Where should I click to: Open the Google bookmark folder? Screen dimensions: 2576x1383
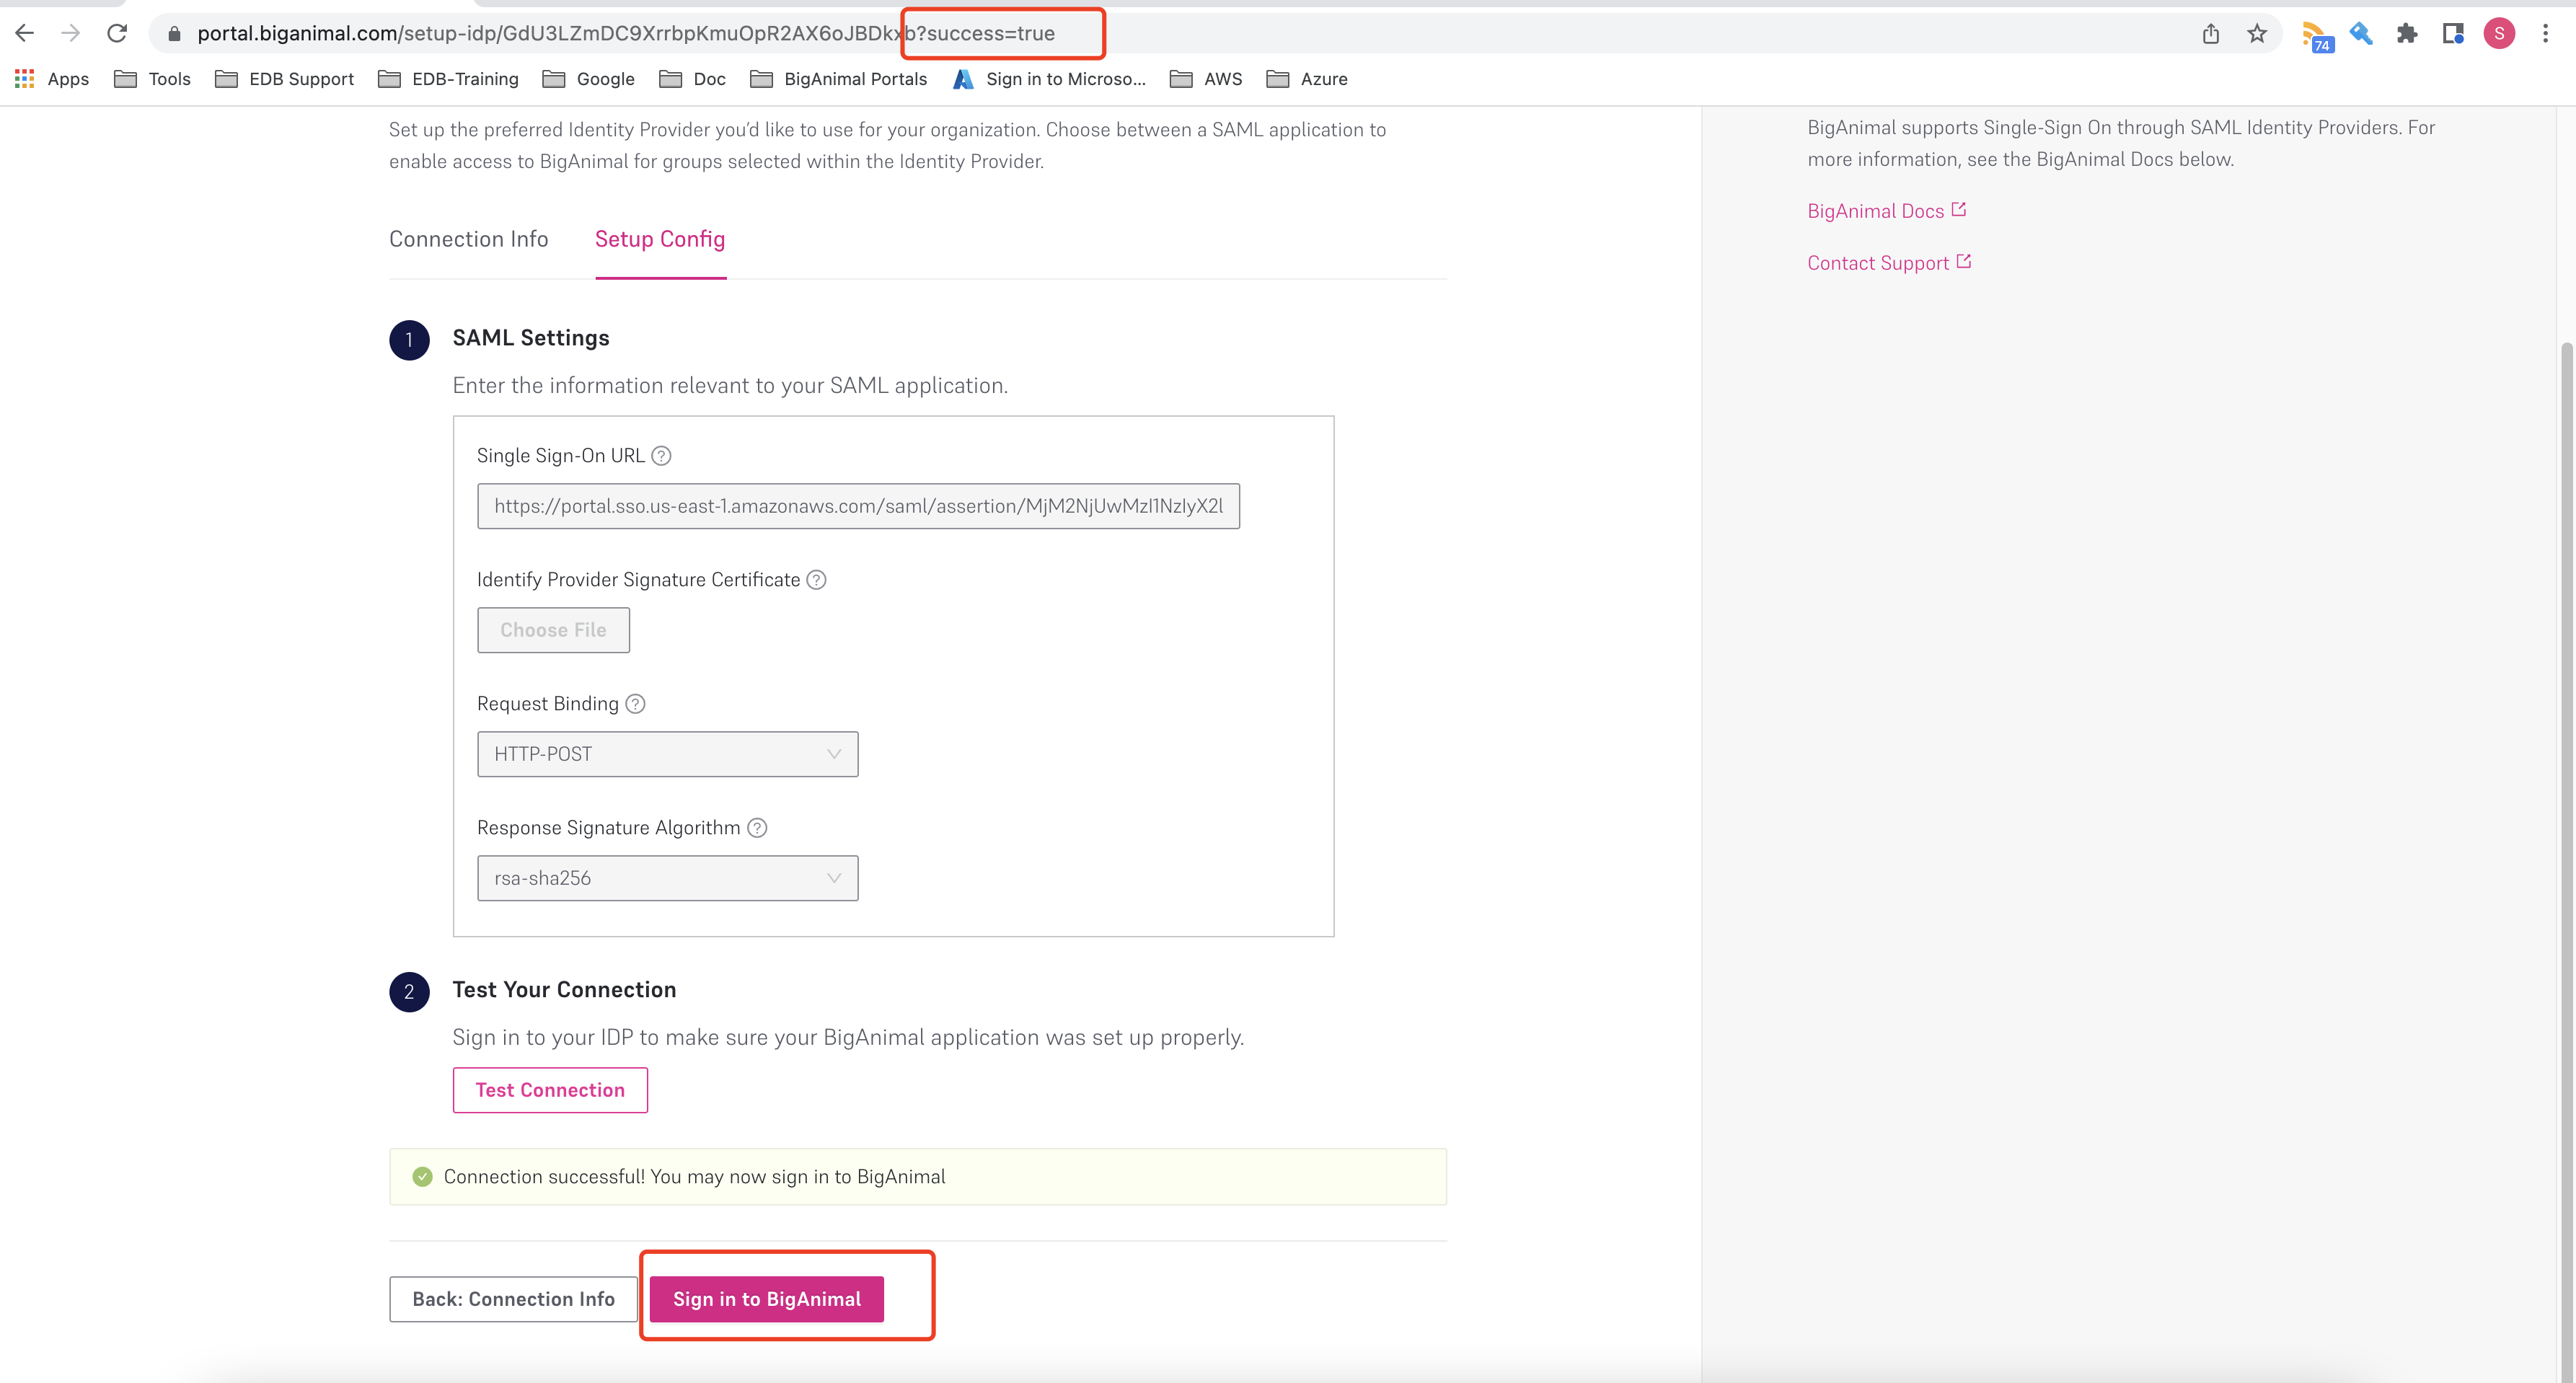click(588, 79)
